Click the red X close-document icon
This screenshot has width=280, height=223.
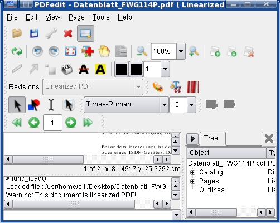[68, 33]
